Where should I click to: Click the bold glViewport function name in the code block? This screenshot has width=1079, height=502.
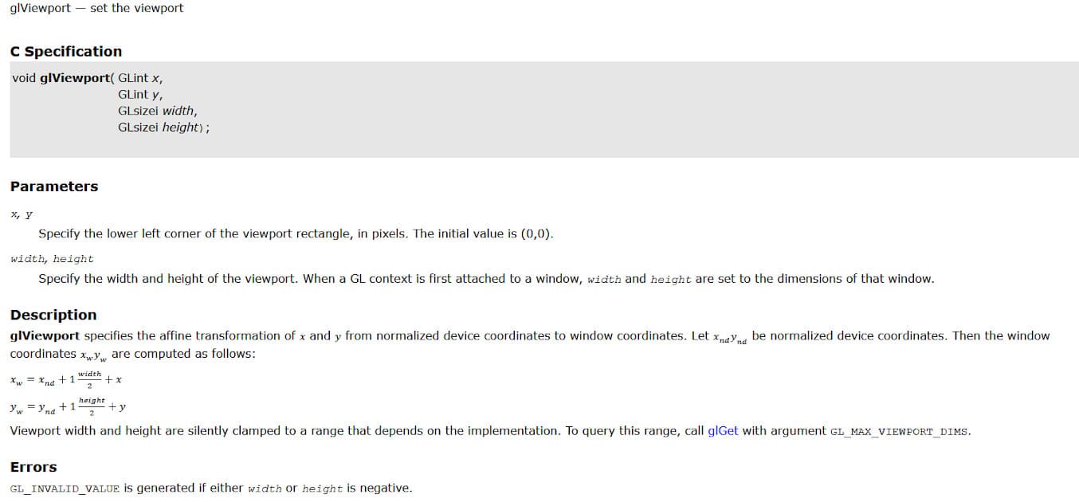(x=75, y=78)
